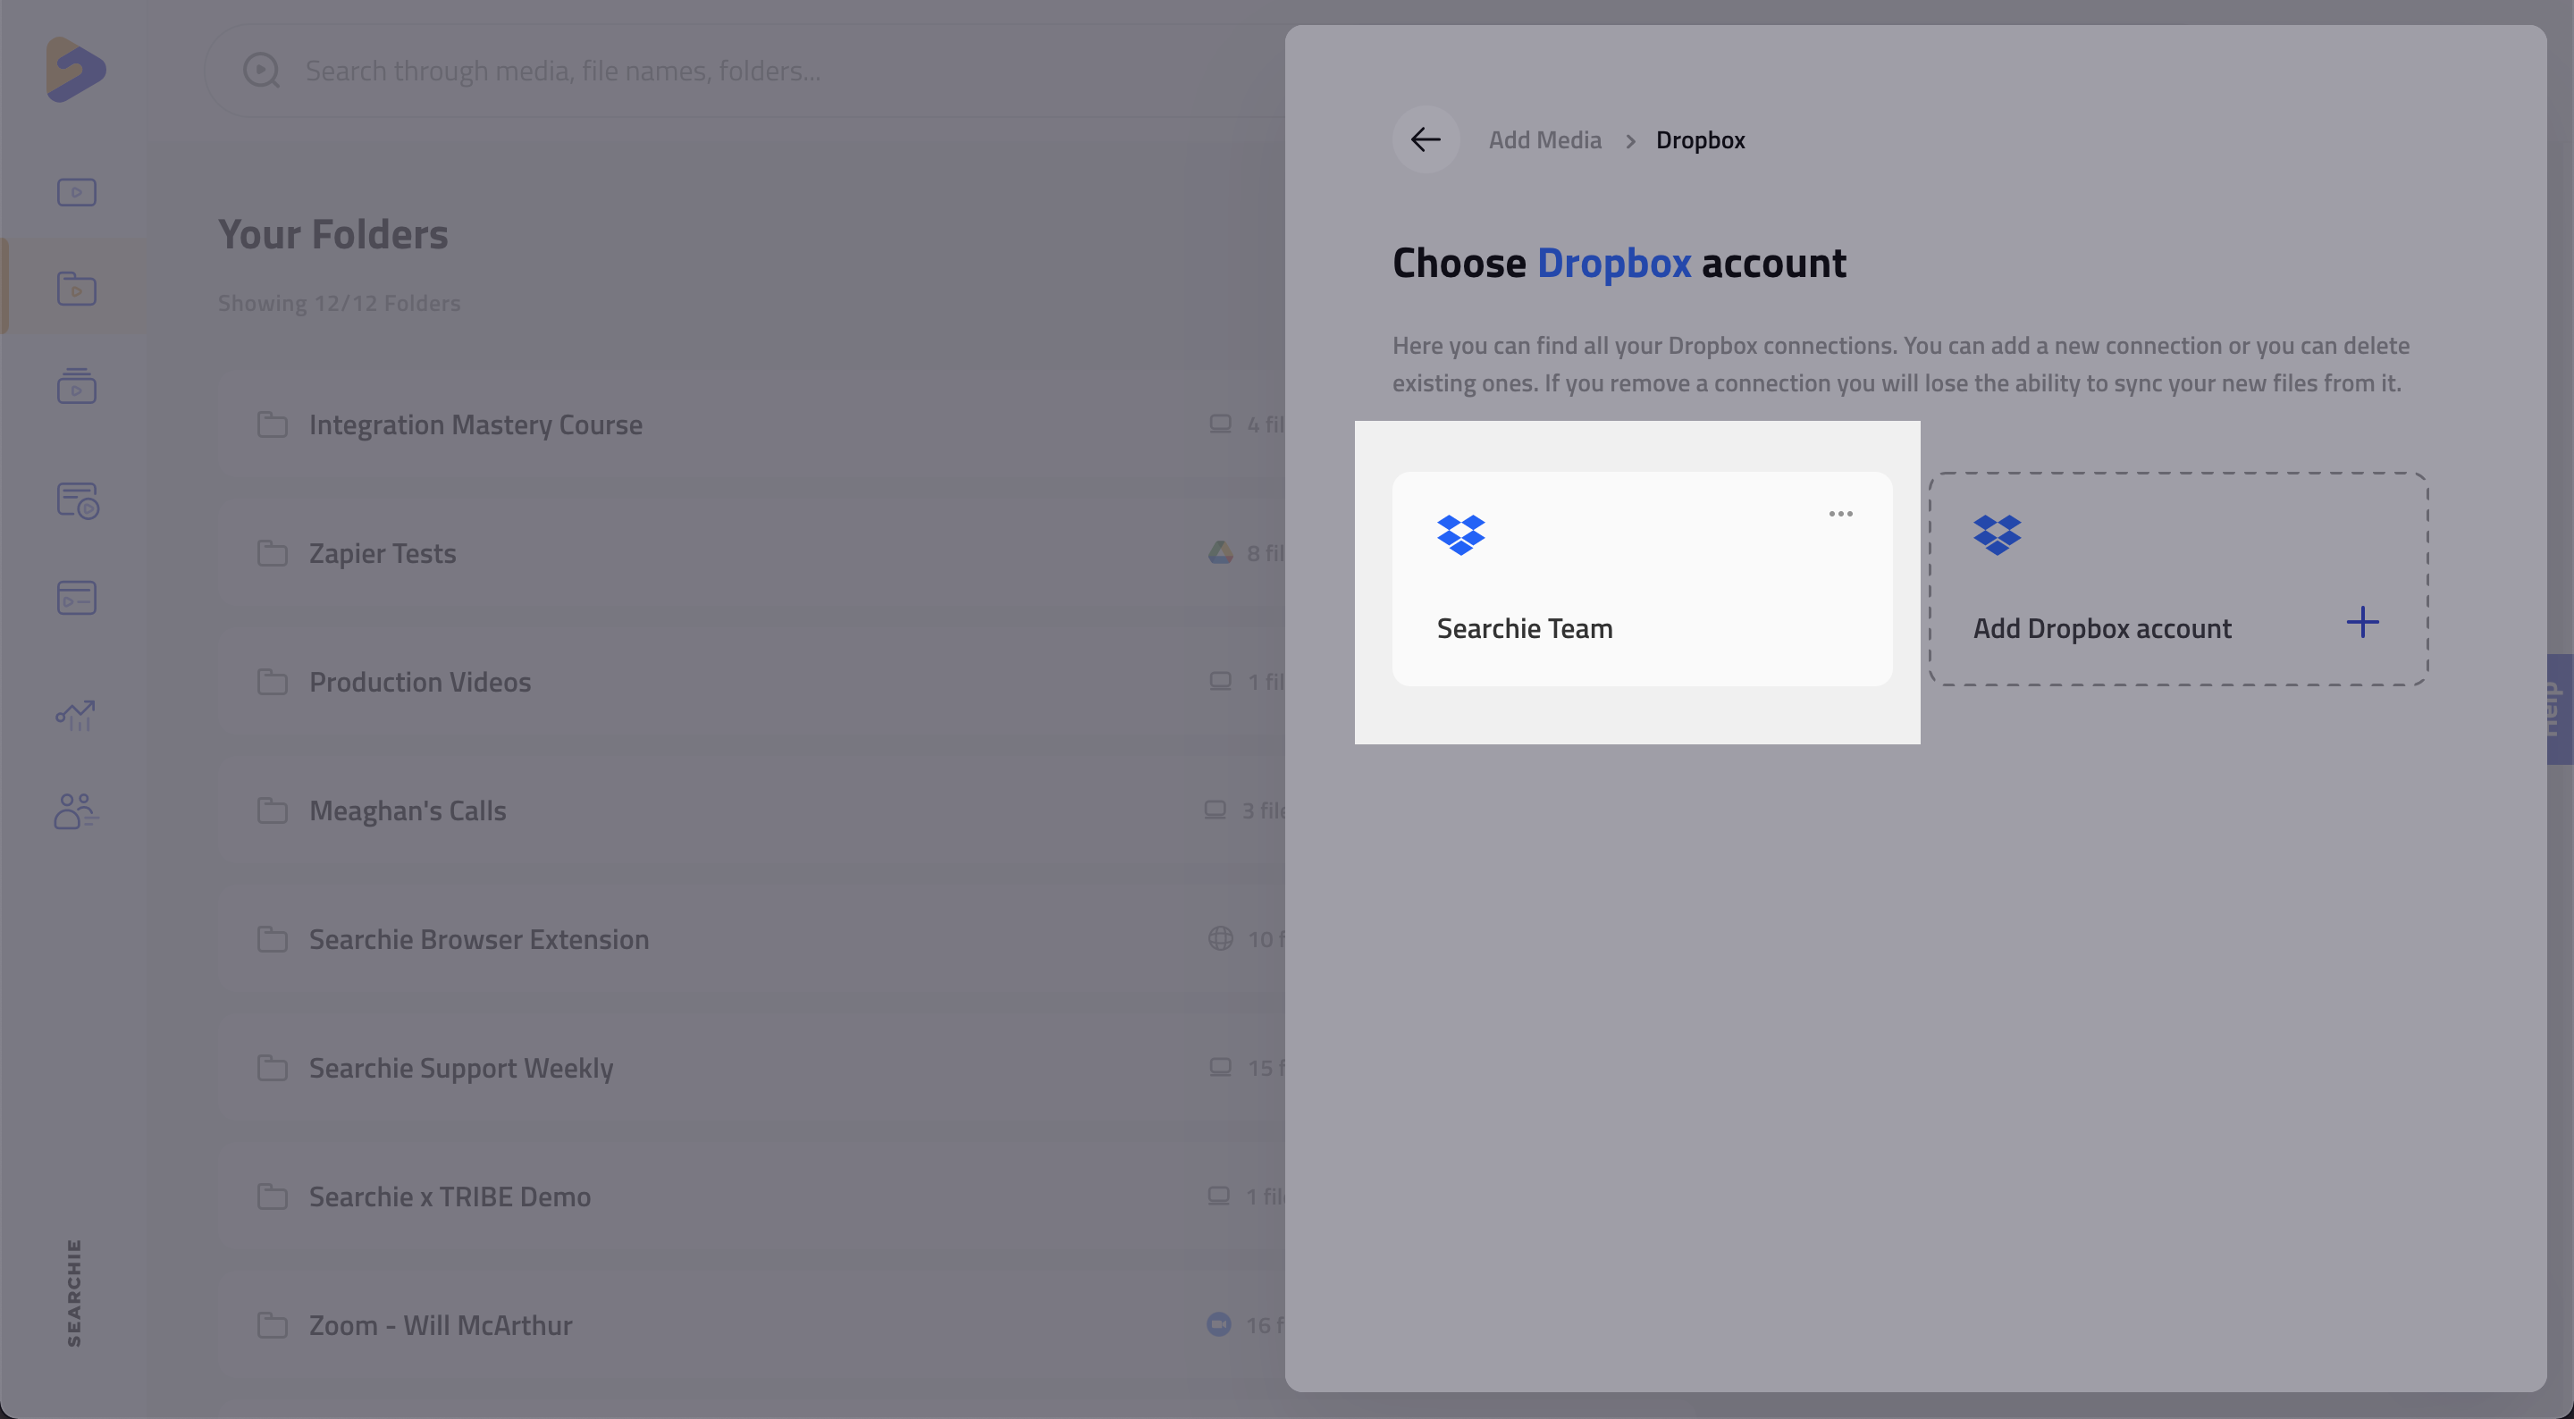Click folder icon beside Production Videos

(272, 682)
